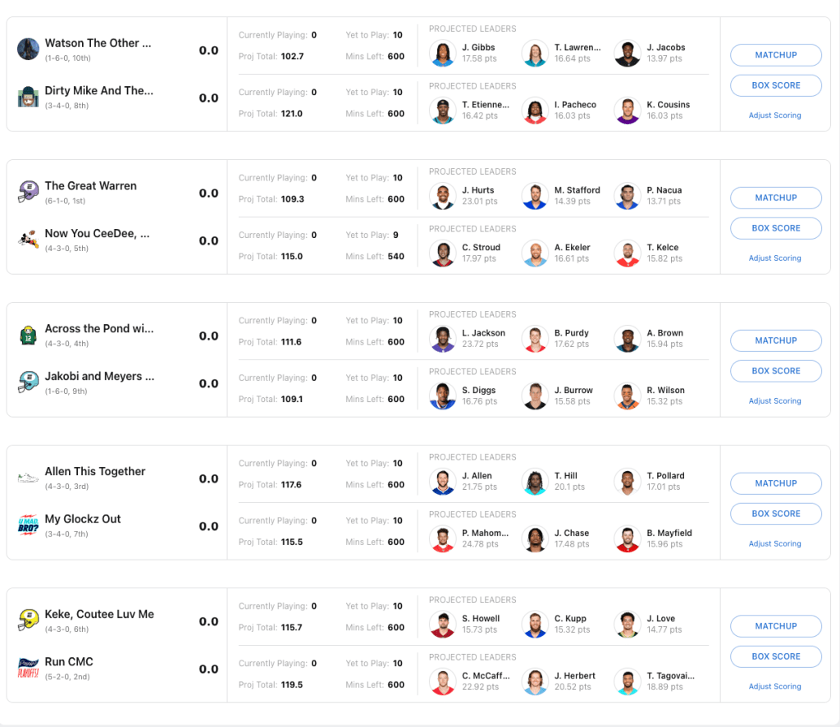Adjust Scoring for Keke, Coutee Luv Me matchup
The image size is (840, 727).
coord(774,687)
